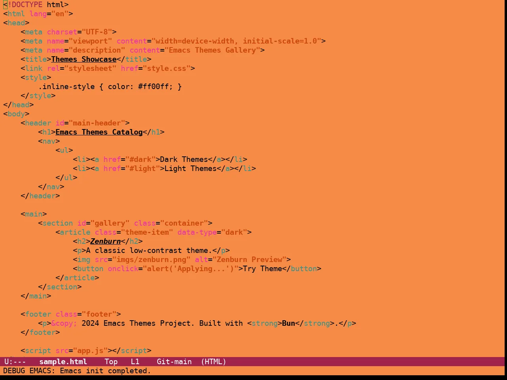This screenshot has height=380, width=507.
Task: Click the closing </header> tag
Action: click(x=40, y=196)
